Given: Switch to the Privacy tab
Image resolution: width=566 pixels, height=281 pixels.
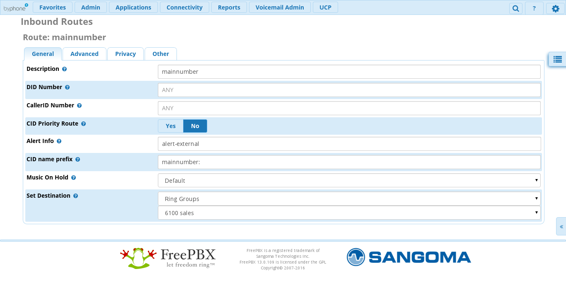Looking at the screenshot, I should [126, 54].
